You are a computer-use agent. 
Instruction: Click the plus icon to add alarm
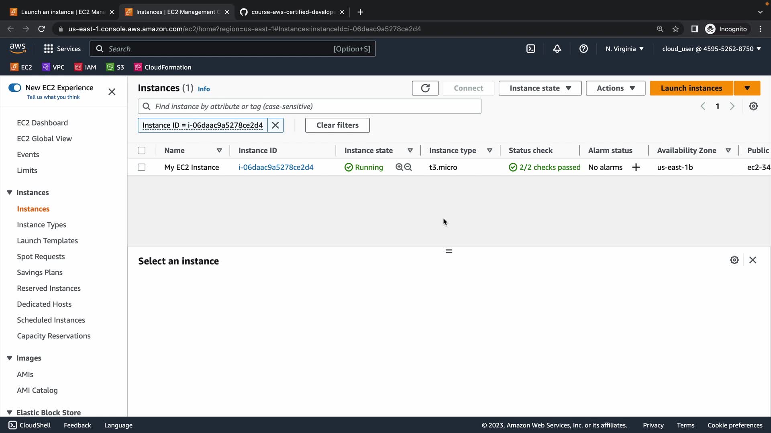[636, 168]
